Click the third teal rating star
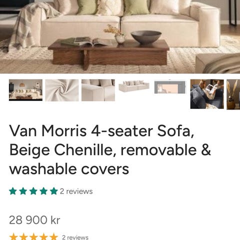This screenshot has height=240, width=240. pyautogui.click(x=33, y=191)
